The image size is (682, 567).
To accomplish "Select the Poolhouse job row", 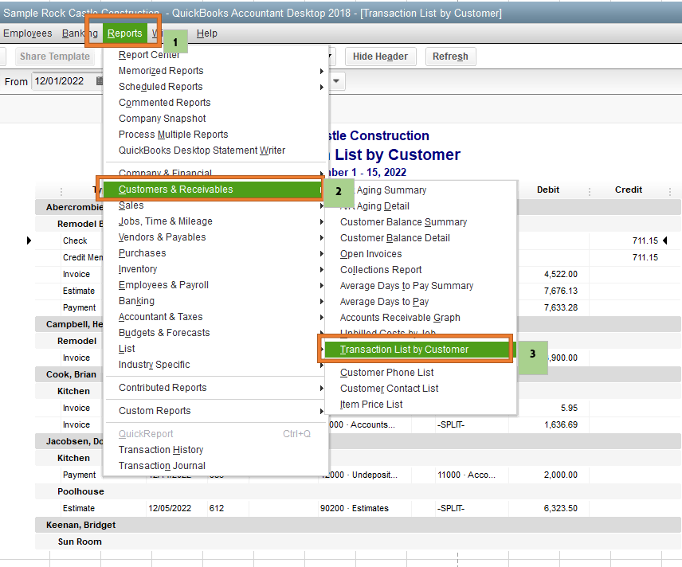I will click(358, 492).
